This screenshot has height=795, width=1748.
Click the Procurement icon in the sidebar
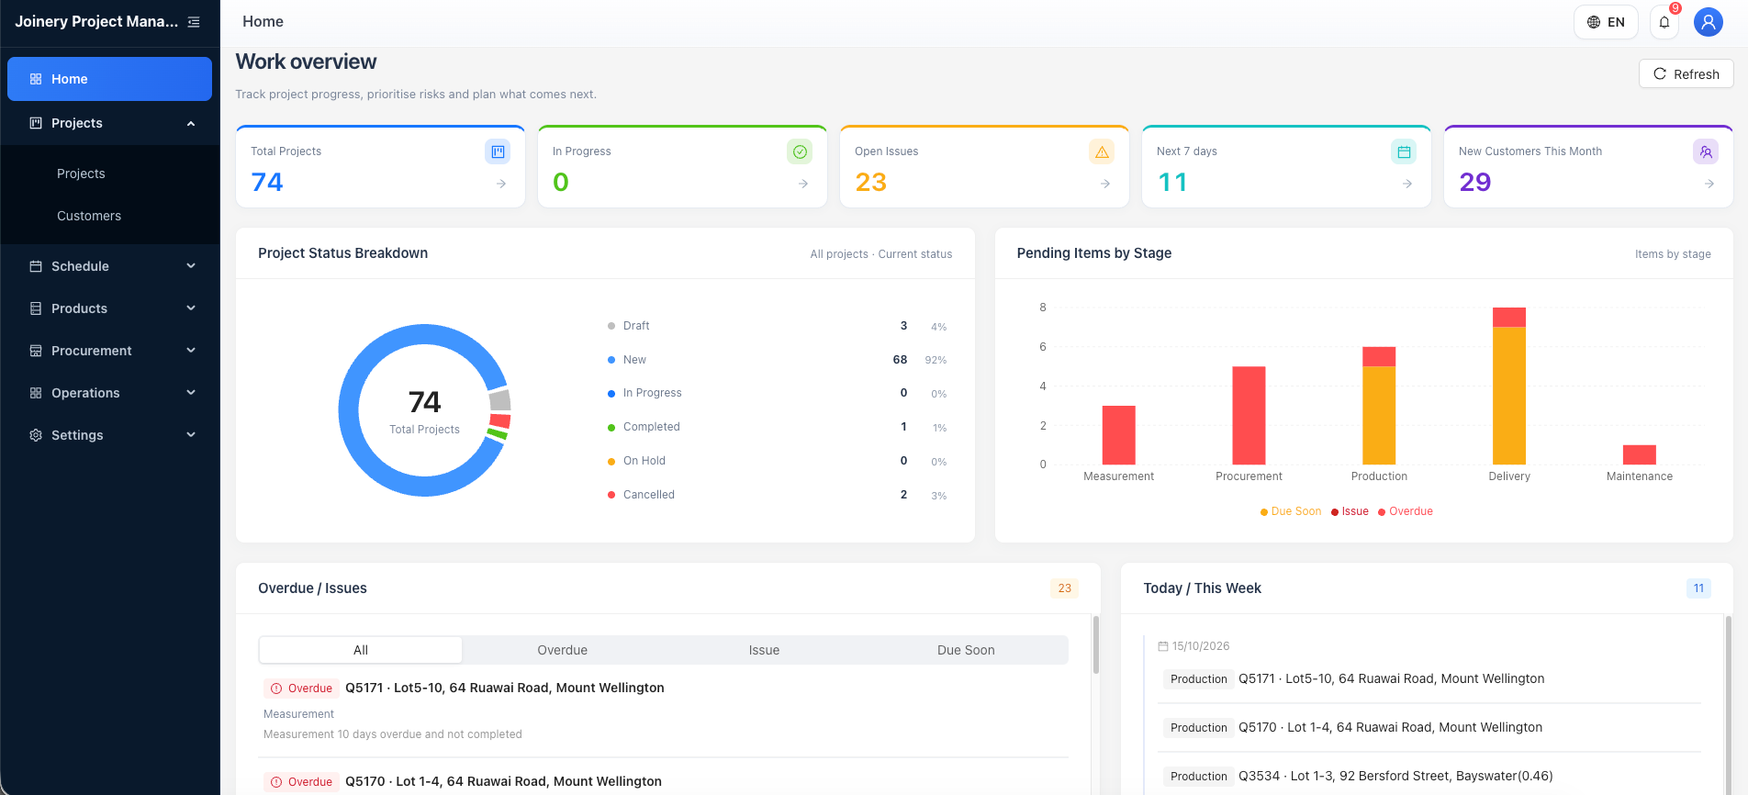tap(36, 351)
